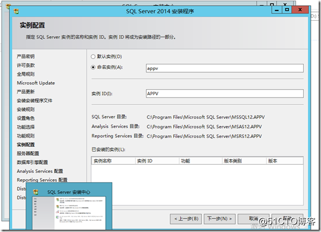This screenshot has width=321, height=232.
Task: Minimize the SQL Server 2014 setup window
Action: [277, 10]
